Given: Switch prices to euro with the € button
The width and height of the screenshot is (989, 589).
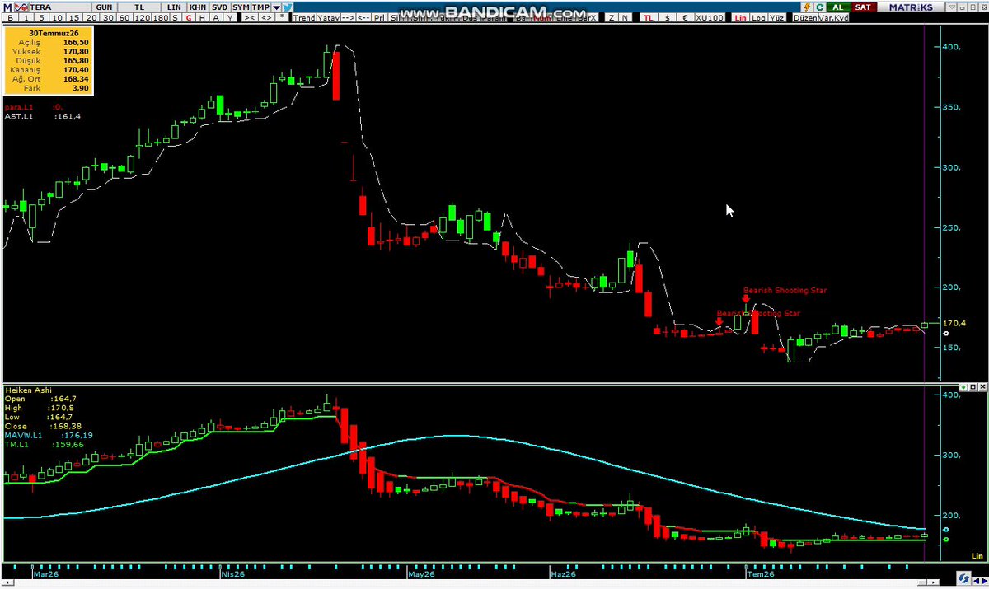Looking at the screenshot, I should [684, 17].
